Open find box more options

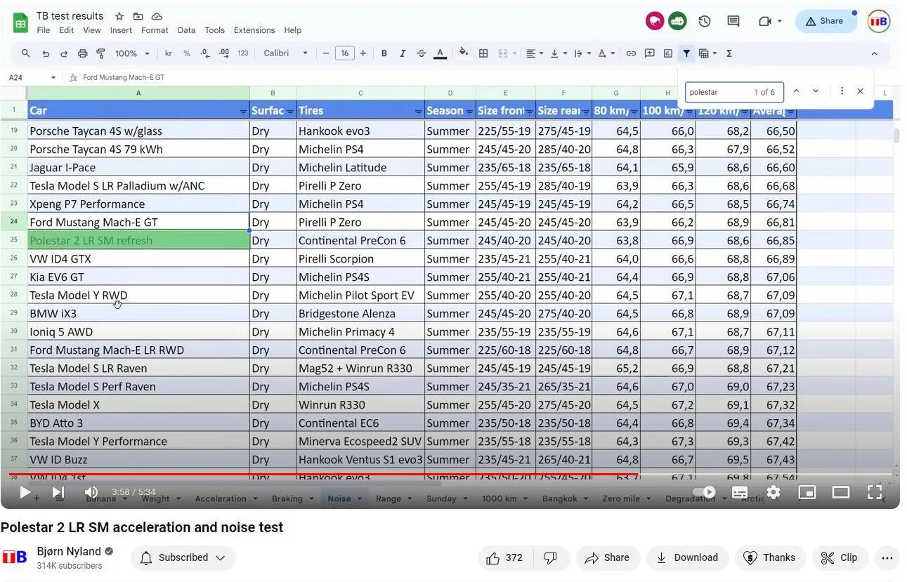pyautogui.click(x=842, y=91)
